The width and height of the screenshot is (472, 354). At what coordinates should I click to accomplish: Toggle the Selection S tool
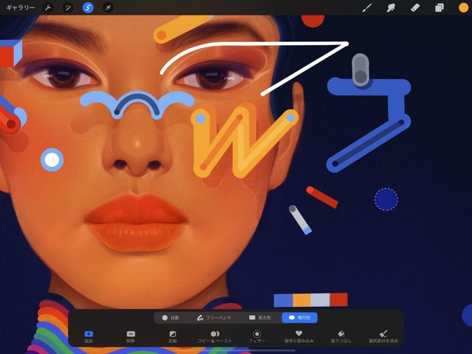click(88, 7)
